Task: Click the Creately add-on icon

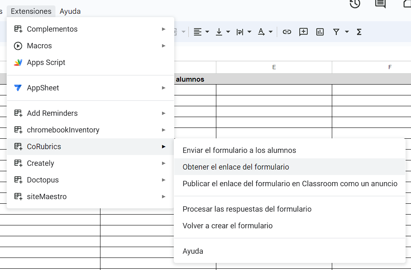Action: pos(18,163)
